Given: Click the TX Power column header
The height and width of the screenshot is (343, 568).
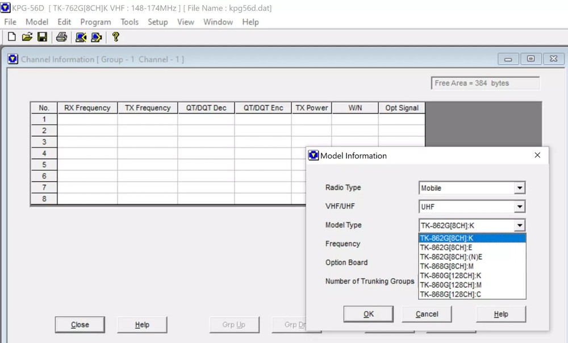Looking at the screenshot, I should click(x=311, y=108).
